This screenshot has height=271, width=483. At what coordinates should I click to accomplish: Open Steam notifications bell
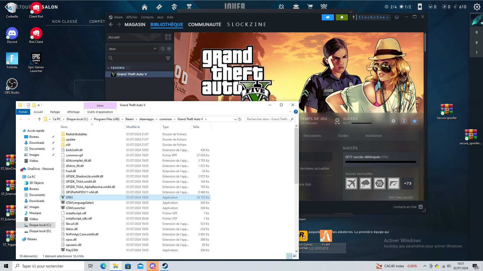pos(342,17)
